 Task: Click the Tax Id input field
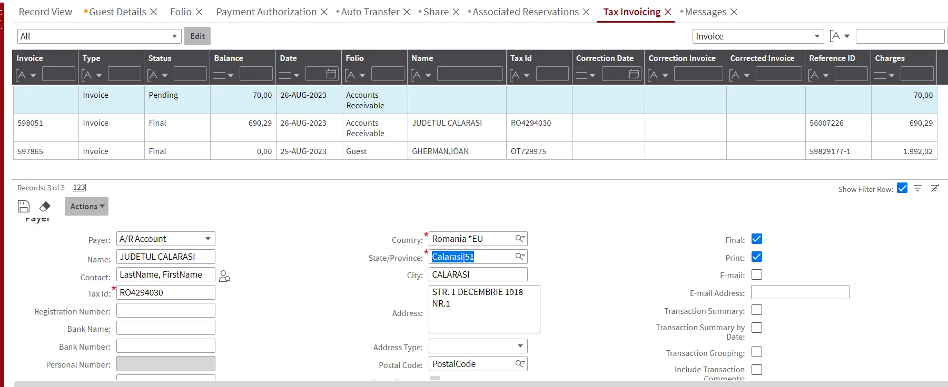coord(165,292)
